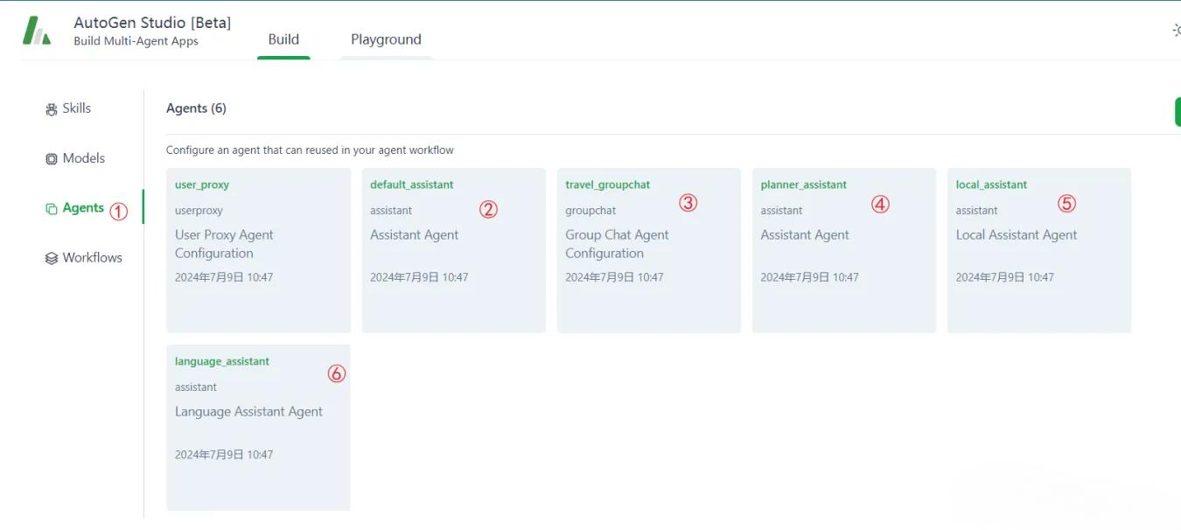The height and width of the screenshot is (530, 1181).
Task: Click the Agents sidebar icon
Action: click(x=52, y=209)
